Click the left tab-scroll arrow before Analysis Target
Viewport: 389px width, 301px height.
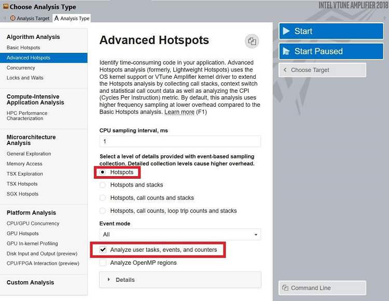(x=5, y=18)
